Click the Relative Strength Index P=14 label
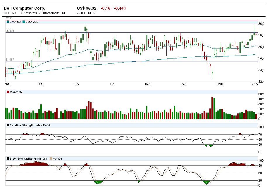267x188 pixels. click(x=30, y=125)
